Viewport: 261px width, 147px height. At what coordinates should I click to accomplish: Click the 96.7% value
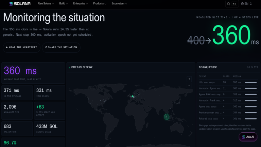coord(10,143)
